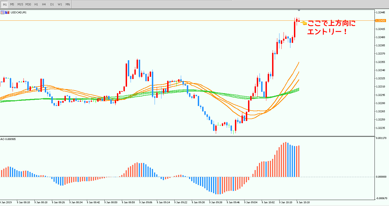This screenshot has height=206, width=389.
Task: Switch chart to M15 timeframe
Action: click(20, 4)
